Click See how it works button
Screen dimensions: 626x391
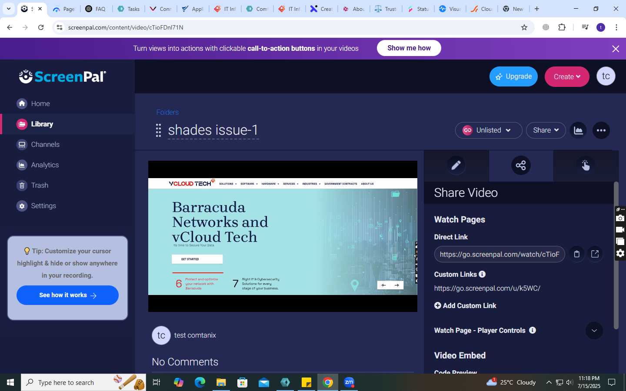pos(67,295)
